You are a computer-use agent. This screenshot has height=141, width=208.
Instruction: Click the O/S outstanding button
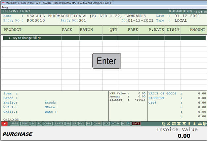pos(82,123)
